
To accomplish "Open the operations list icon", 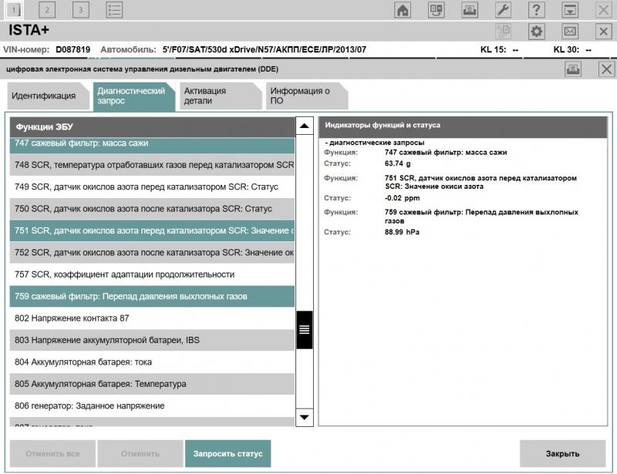I will click(x=114, y=10).
